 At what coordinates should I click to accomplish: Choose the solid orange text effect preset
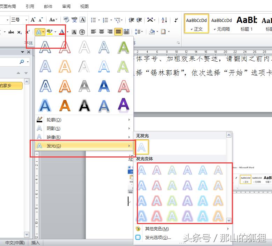click(x=64, y=105)
